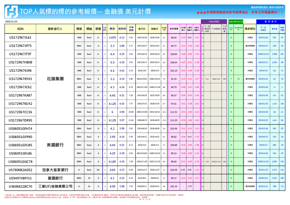This screenshot has width=290, height=205.
Task: Click the three red stars in the disclaimer
Action: pyautogui.click(x=201, y=12)
